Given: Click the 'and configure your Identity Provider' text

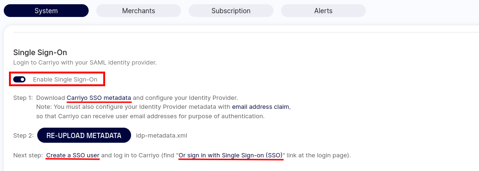Looking at the screenshot, I should (185, 98).
